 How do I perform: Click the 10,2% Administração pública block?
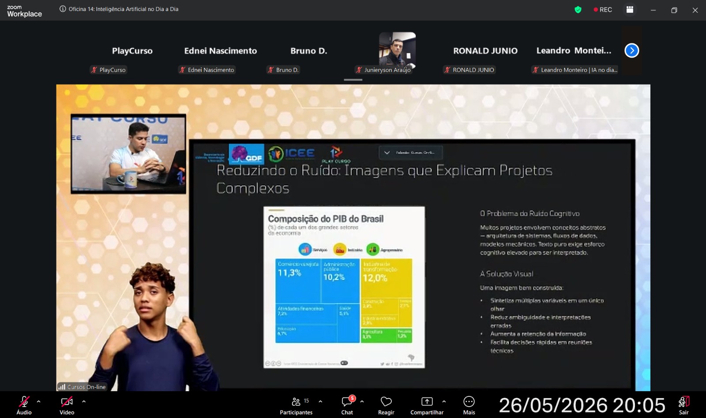click(x=341, y=281)
